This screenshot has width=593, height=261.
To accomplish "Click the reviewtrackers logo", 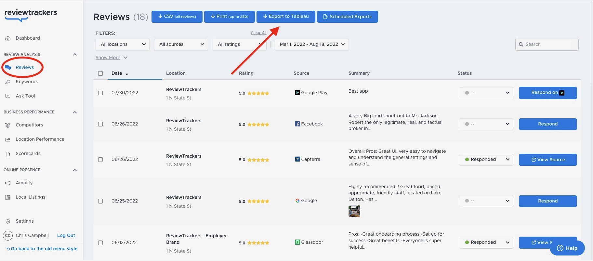I will point(31,15).
